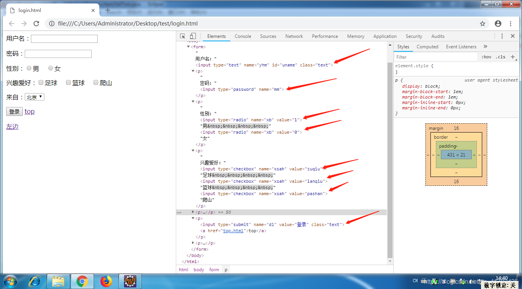Toggle the :hov element state button
The image size is (522, 289).
pos(486,57)
